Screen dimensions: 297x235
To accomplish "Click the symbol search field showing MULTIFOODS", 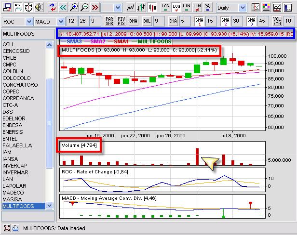I will tap(27, 34).
